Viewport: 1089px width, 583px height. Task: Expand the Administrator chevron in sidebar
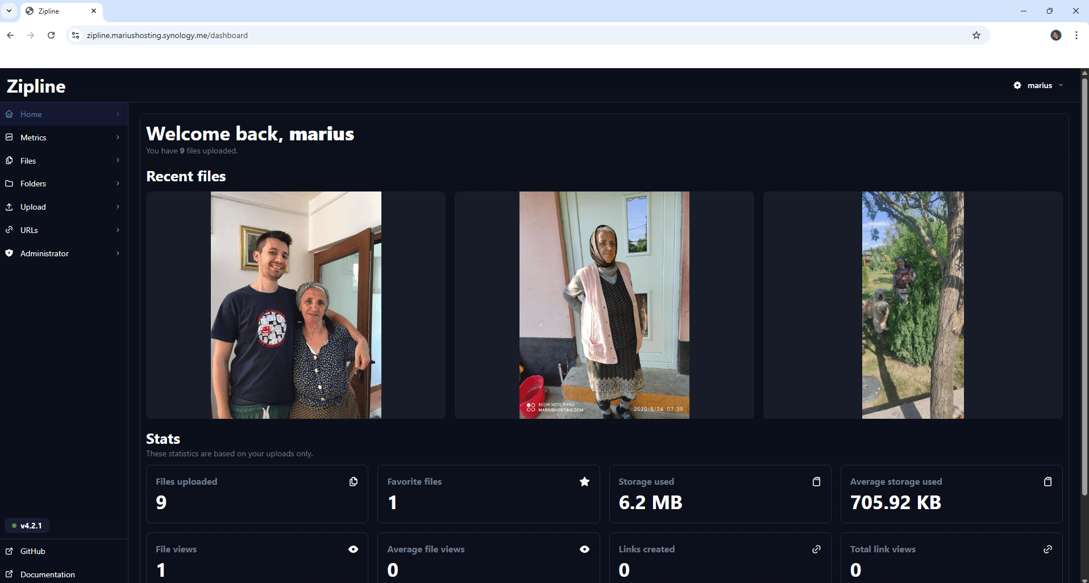118,253
